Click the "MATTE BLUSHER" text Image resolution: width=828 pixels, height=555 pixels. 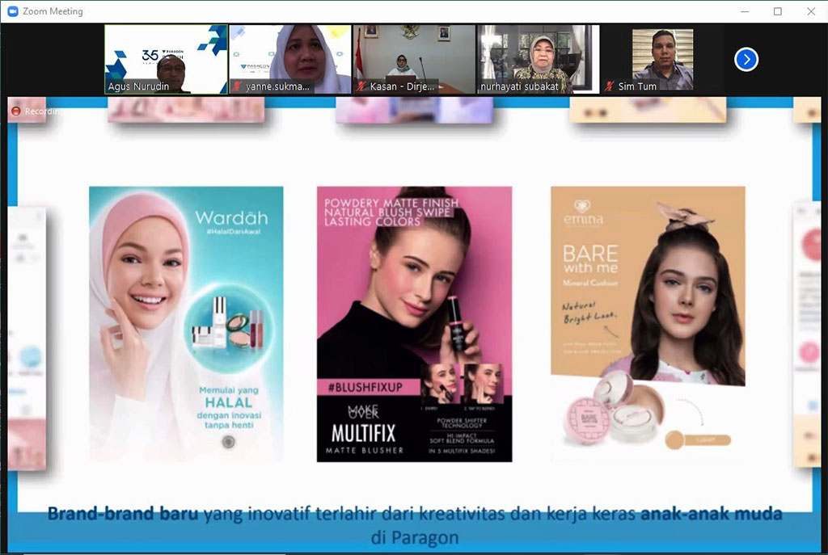pos(365,451)
